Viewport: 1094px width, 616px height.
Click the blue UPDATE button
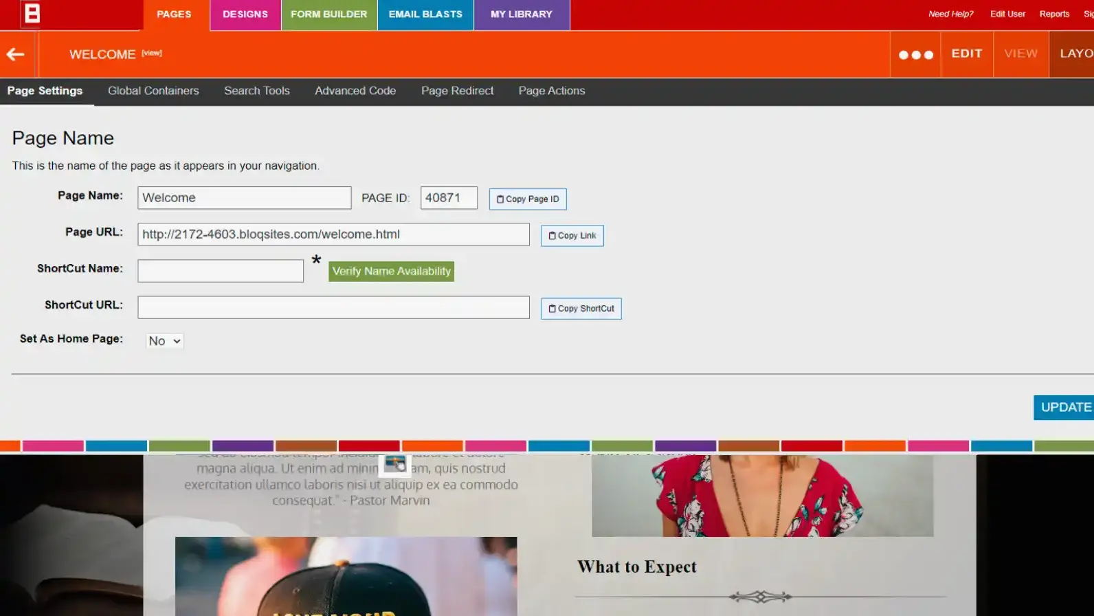(x=1064, y=408)
